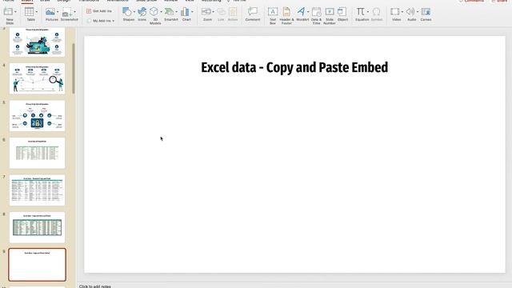Click the Link icon

(x=221, y=12)
